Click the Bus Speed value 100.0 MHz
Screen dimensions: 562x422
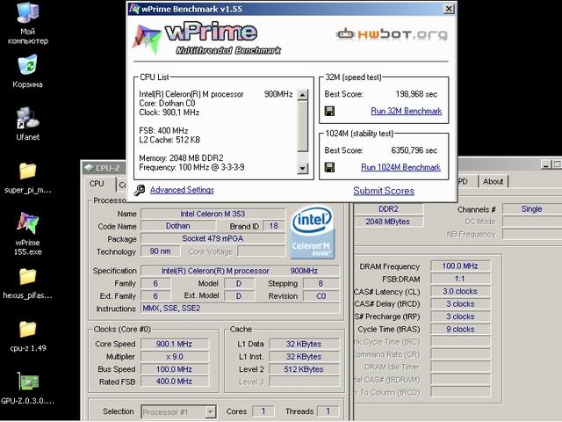point(174,369)
